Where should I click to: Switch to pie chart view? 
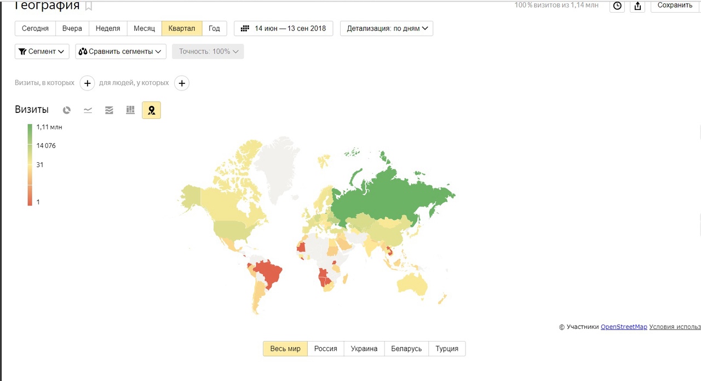pos(67,110)
